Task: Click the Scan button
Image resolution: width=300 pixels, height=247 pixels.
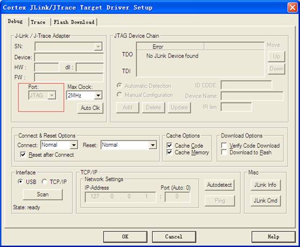Action: pyautogui.click(x=43, y=194)
